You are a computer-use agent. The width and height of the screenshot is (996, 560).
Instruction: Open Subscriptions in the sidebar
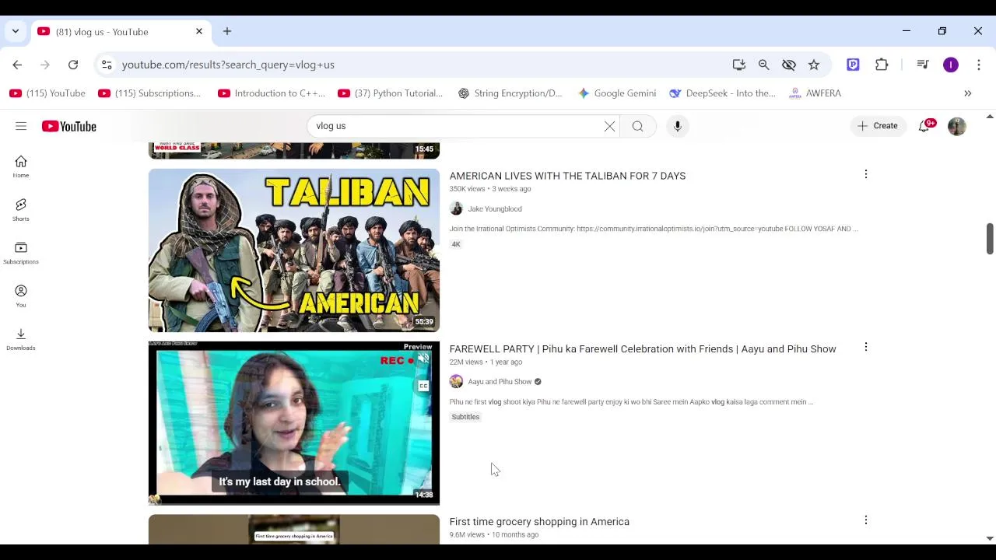click(21, 253)
